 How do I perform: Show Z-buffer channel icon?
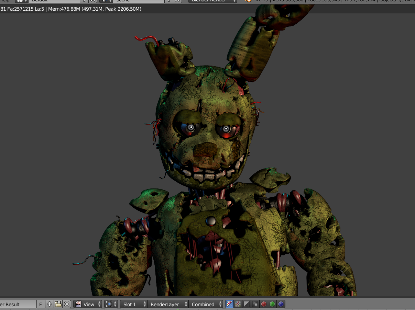(x=255, y=304)
